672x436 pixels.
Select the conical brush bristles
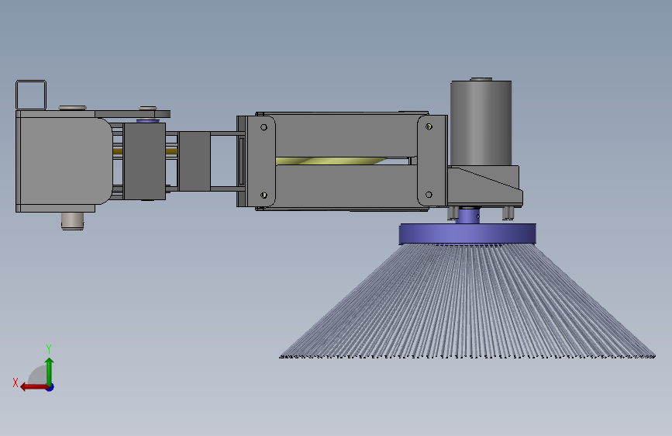[467, 301]
